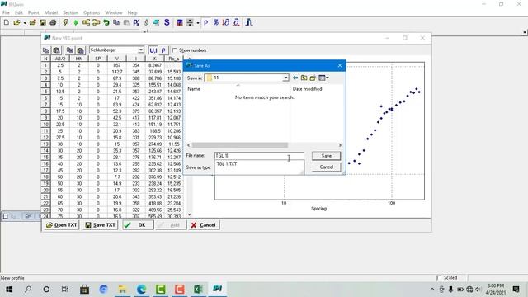Click the lightning bolt toolbar icon

coord(66,22)
